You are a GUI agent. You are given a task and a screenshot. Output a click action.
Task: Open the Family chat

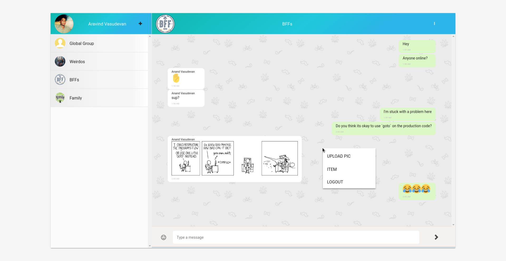tap(99, 98)
